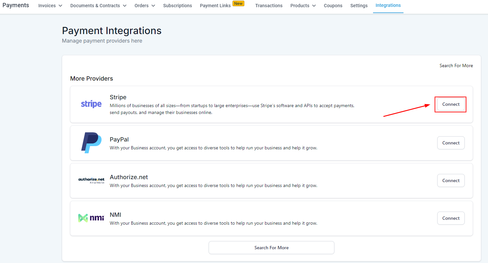The height and width of the screenshot is (263, 488).
Task: Open the Documents & Contracts dropdown
Action: (x=98, y=6)
